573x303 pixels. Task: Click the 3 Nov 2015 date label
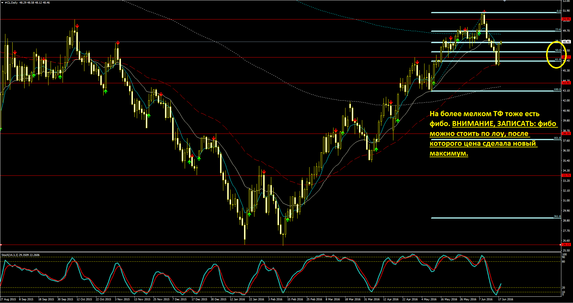click(x=122, y=299)
